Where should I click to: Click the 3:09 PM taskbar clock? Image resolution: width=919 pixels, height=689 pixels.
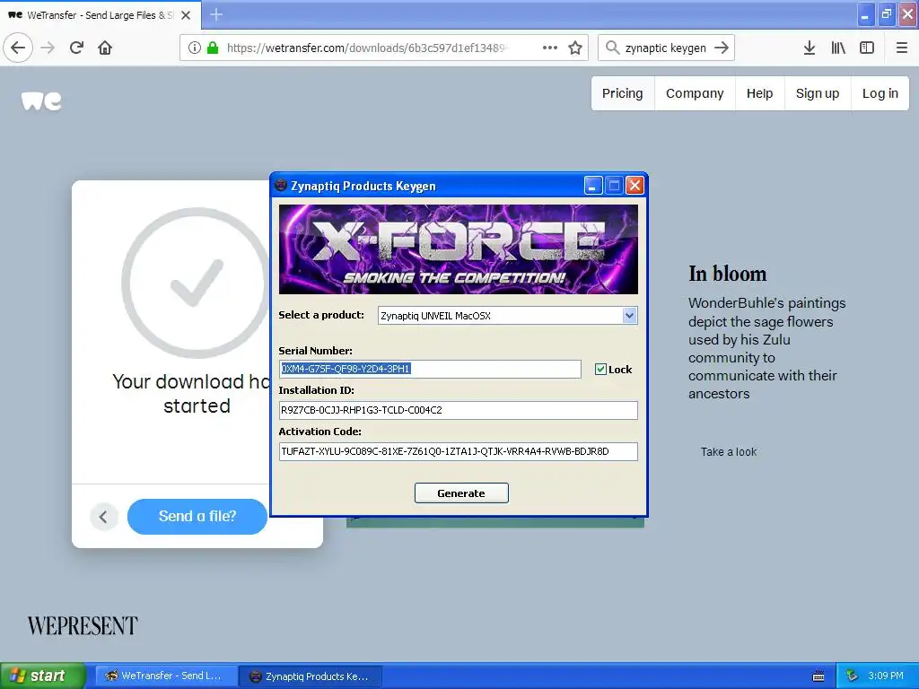tap(886, 676)
